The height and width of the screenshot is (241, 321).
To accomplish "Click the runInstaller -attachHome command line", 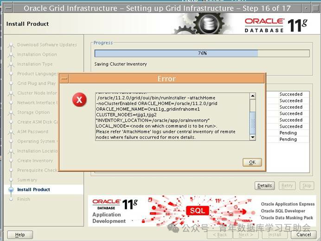I will 156,98.
